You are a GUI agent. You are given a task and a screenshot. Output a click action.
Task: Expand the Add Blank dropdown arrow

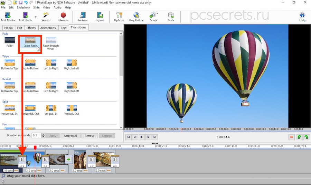pos(36,16)
